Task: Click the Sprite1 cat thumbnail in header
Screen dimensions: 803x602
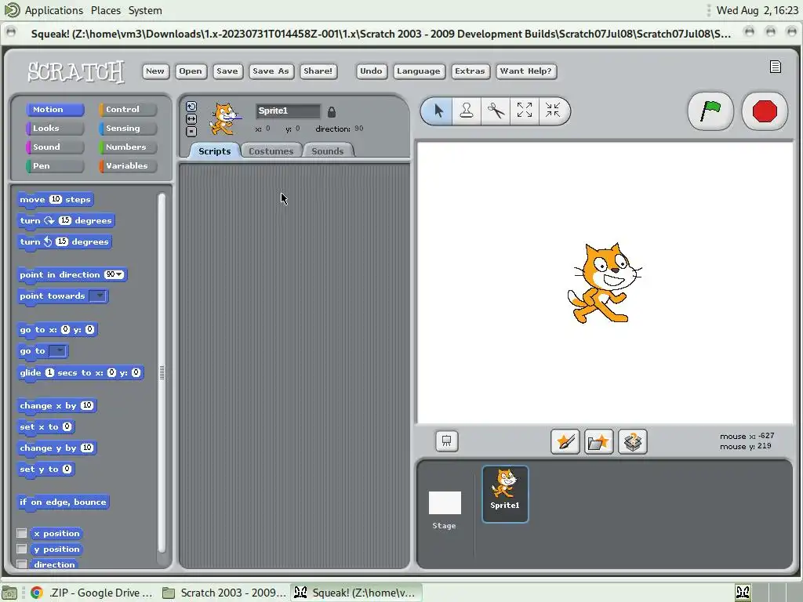Action: coord(223,119)
